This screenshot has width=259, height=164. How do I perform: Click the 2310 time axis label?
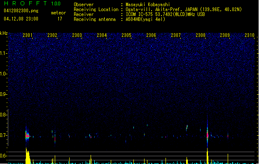(x=250, y=35)
